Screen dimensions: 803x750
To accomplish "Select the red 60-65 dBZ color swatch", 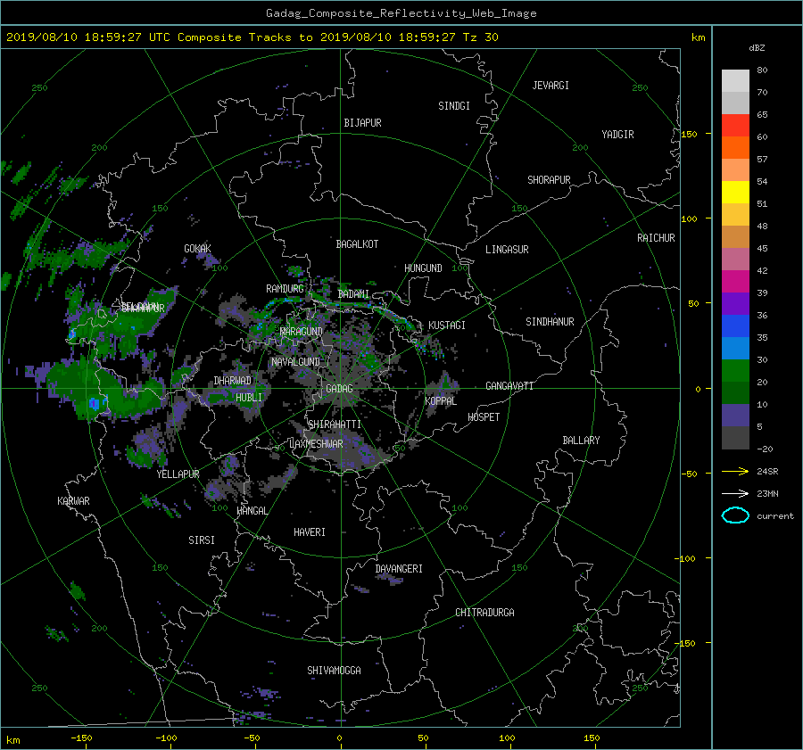I will (735, 126).
